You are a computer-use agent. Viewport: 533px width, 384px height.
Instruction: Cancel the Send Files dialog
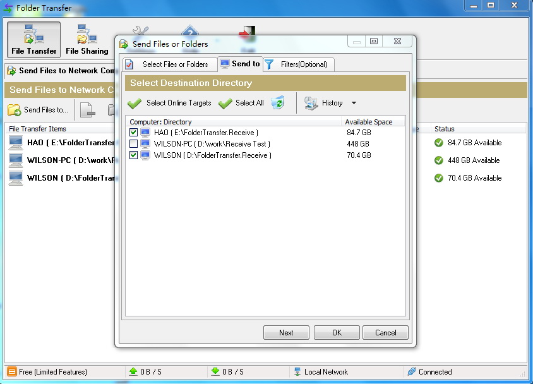pos(385,333)
